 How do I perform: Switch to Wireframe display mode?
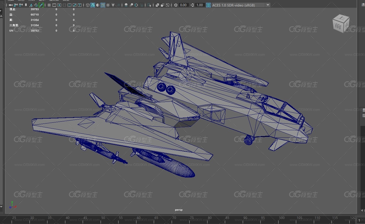(88, 5)
